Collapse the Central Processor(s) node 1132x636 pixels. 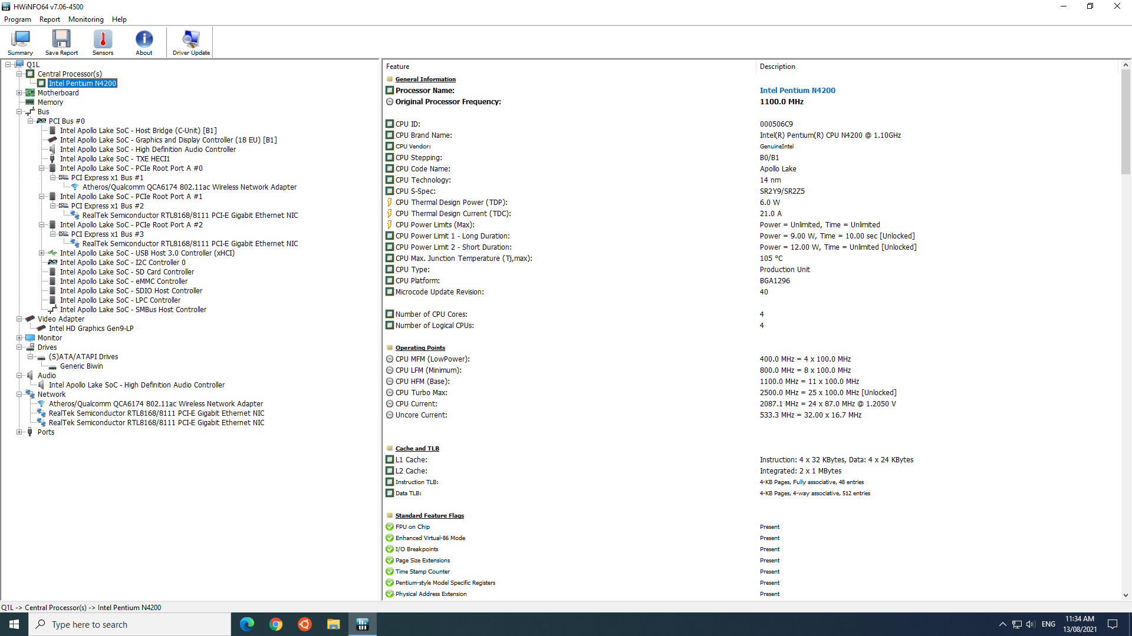click(19, 74)
